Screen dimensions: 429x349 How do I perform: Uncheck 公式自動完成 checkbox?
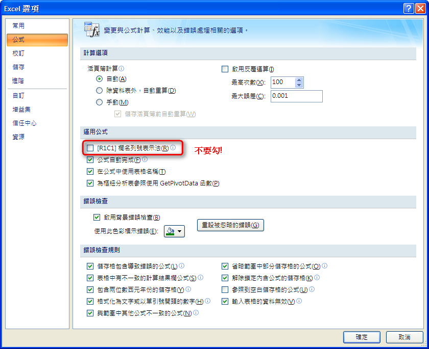[90, 159]
